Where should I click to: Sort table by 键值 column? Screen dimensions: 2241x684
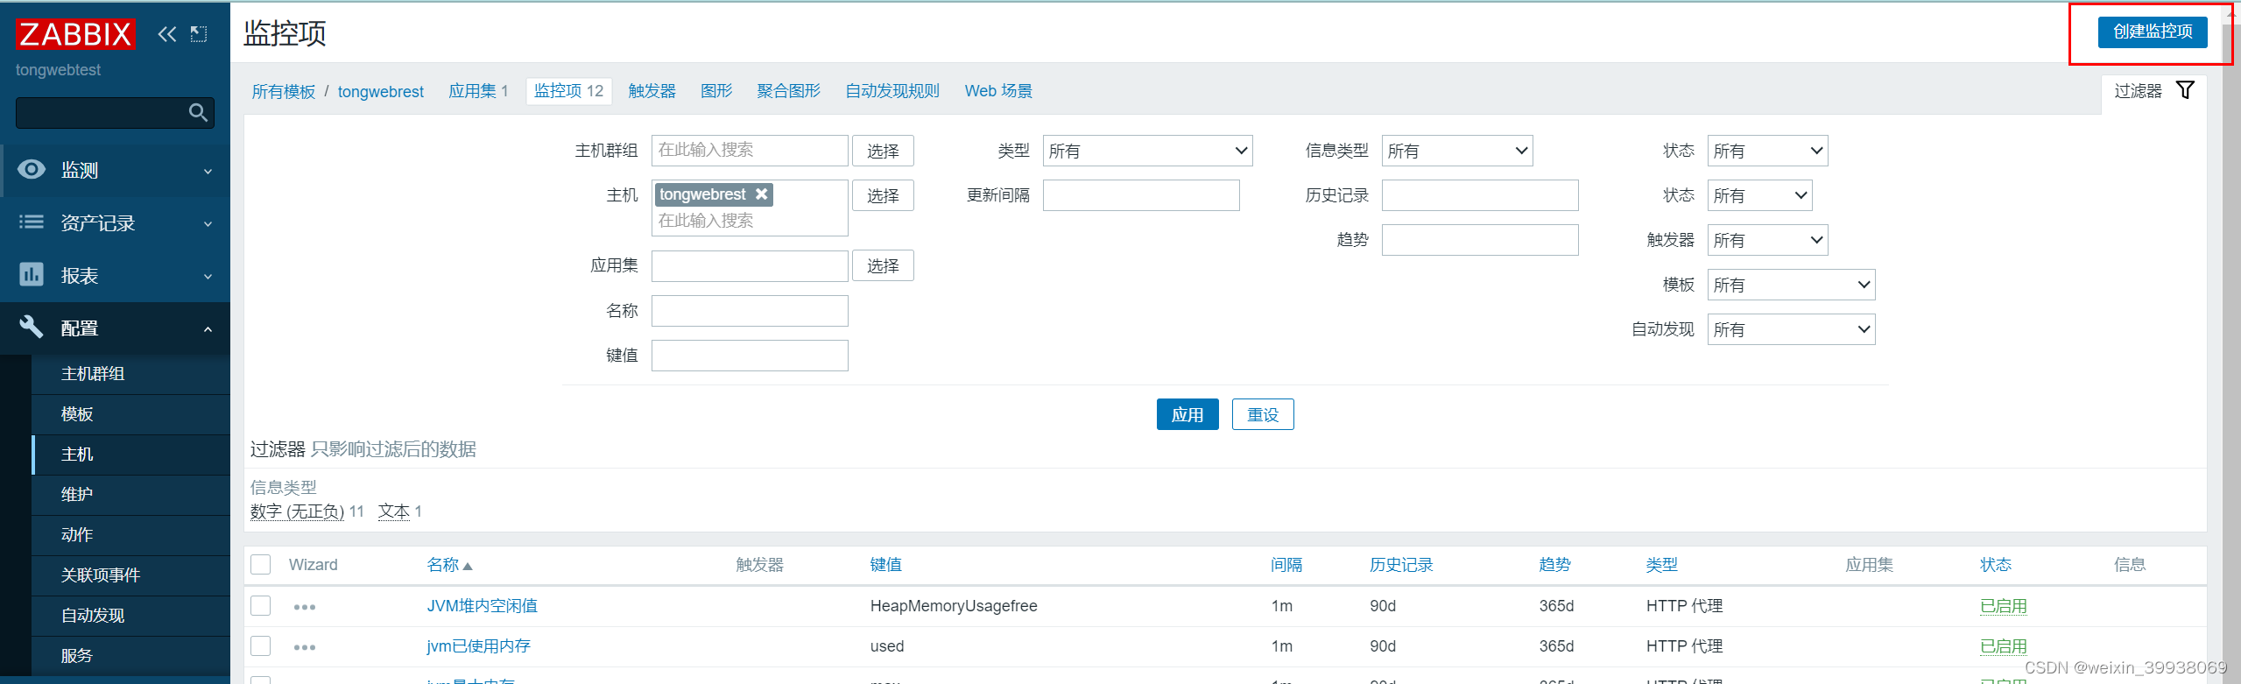[885, 565]
